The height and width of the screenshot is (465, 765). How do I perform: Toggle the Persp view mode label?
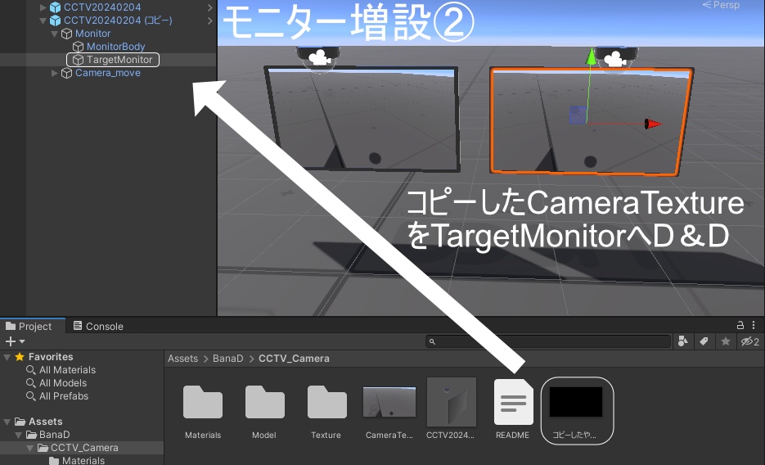[721, 5]
